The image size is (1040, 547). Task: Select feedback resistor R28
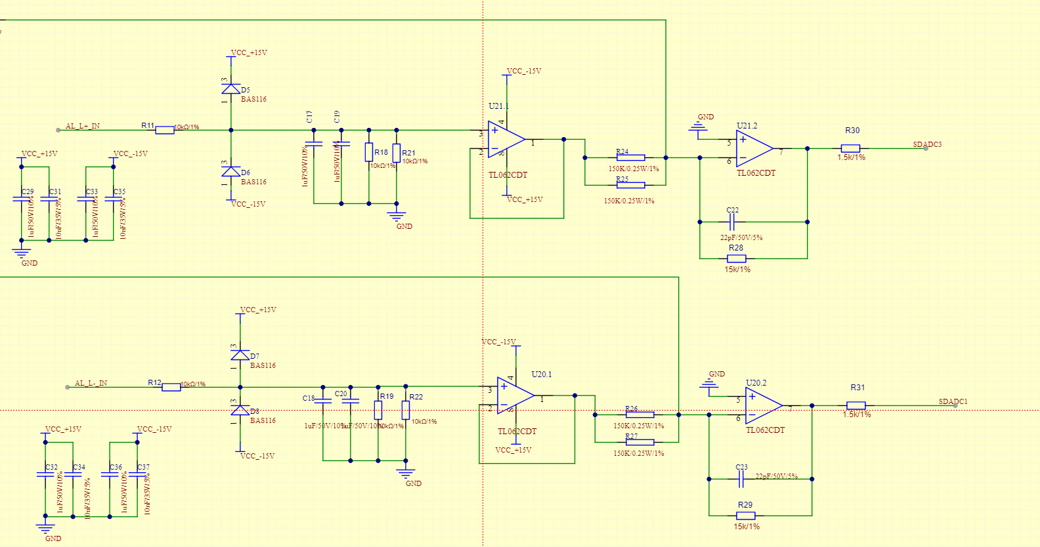click(737, 258)
